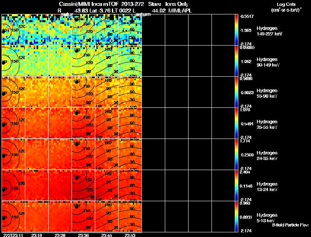Select the 'Hydrogen 90-149 keV' label
Screen dimensions: 311x237
coord(268,62)
